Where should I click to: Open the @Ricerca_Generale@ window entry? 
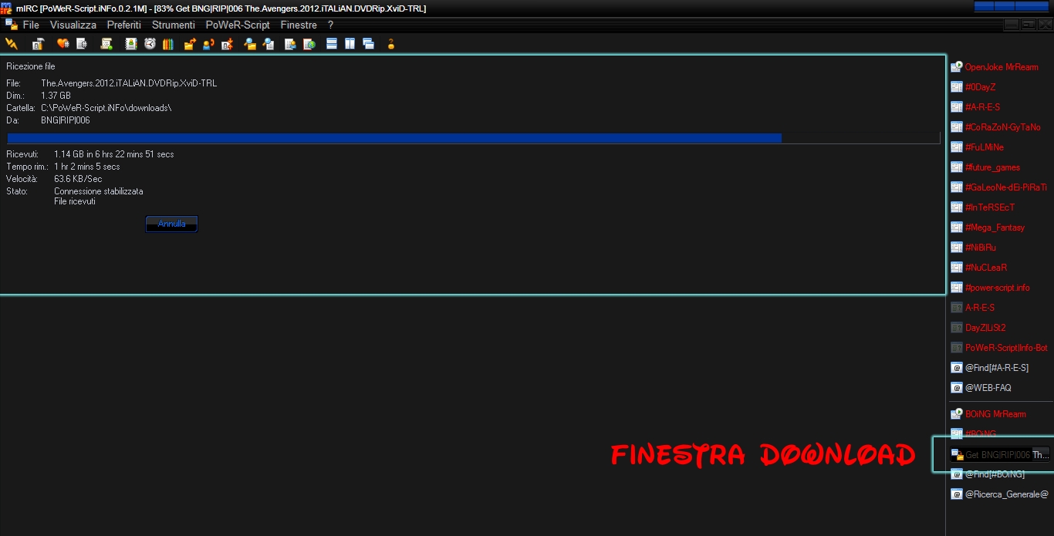(x=1000, y=494)
